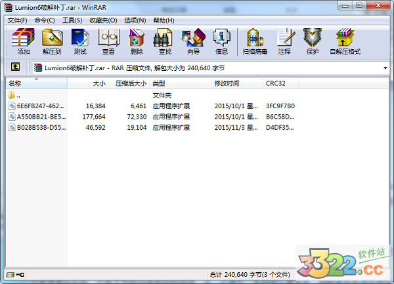The image size is (394, 284).
Task: Select file B028B538-D55...
Action: (41, 127)
